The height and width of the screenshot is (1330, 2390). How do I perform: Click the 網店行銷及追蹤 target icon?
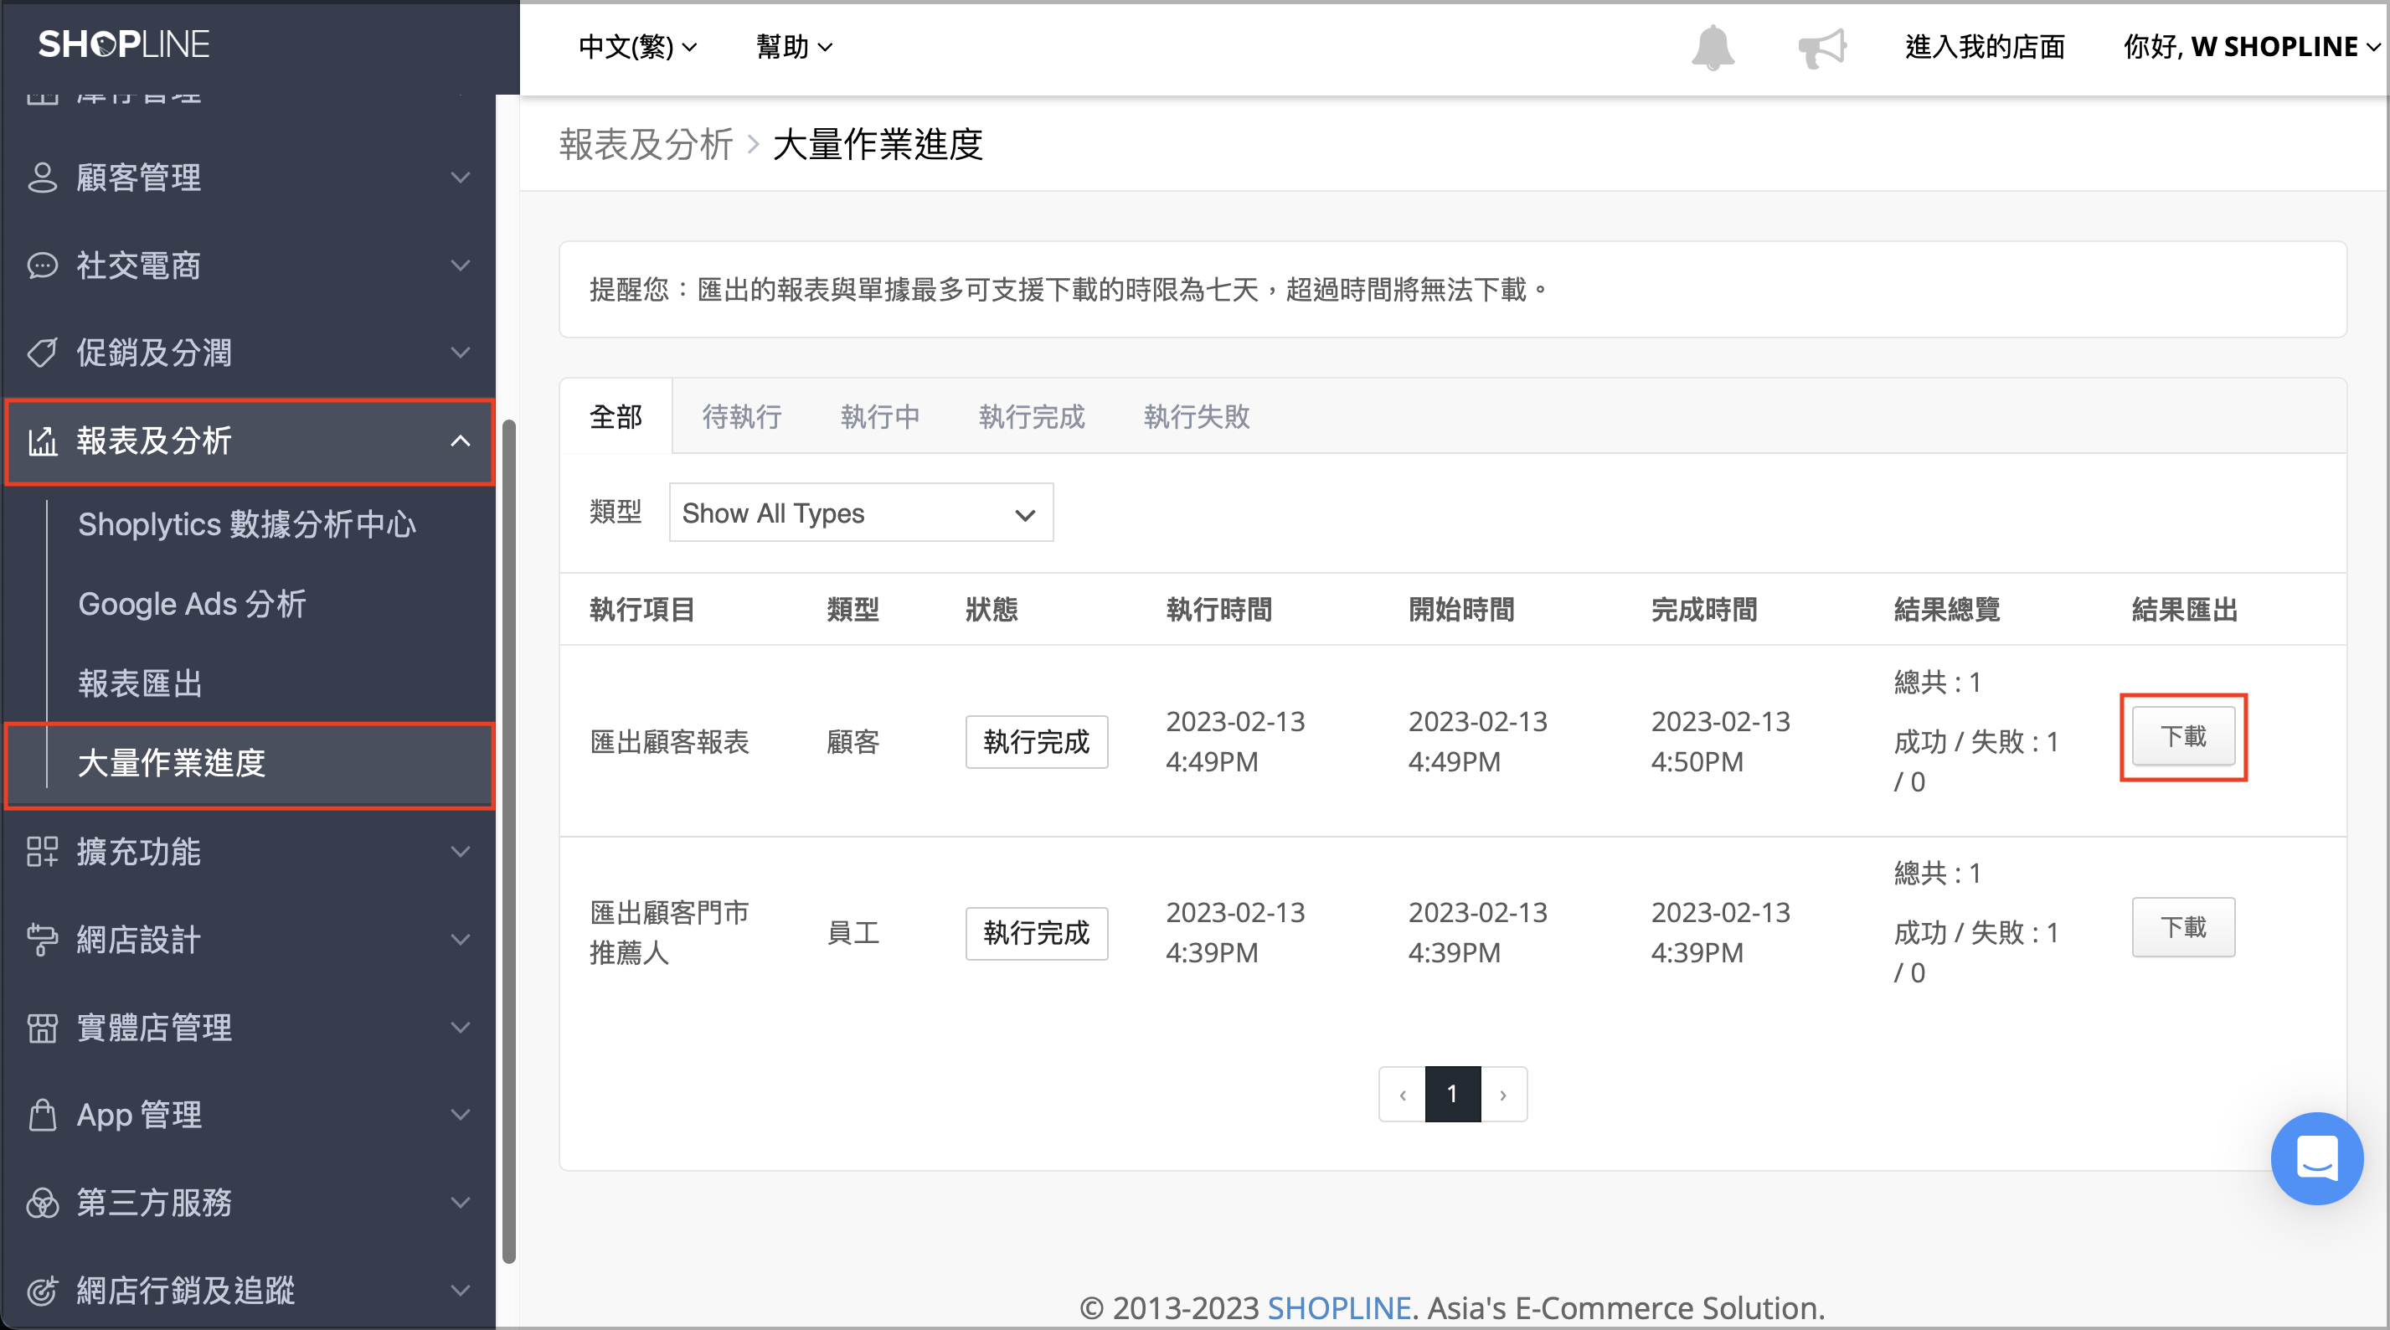(42, 1290)
